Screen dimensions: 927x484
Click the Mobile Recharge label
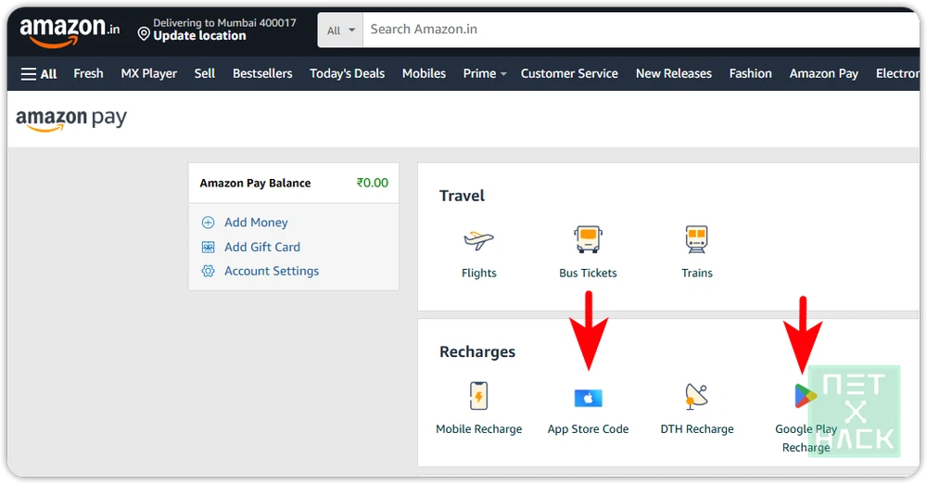pyautogui.click(x=478, y=429)
